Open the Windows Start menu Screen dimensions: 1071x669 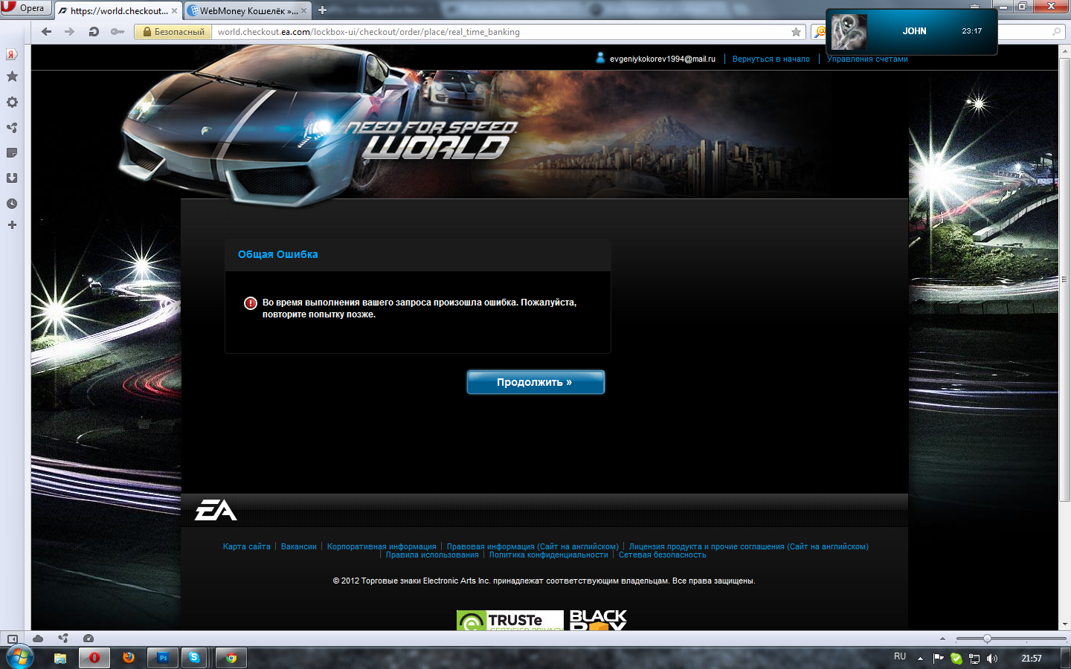click(19, 658)
